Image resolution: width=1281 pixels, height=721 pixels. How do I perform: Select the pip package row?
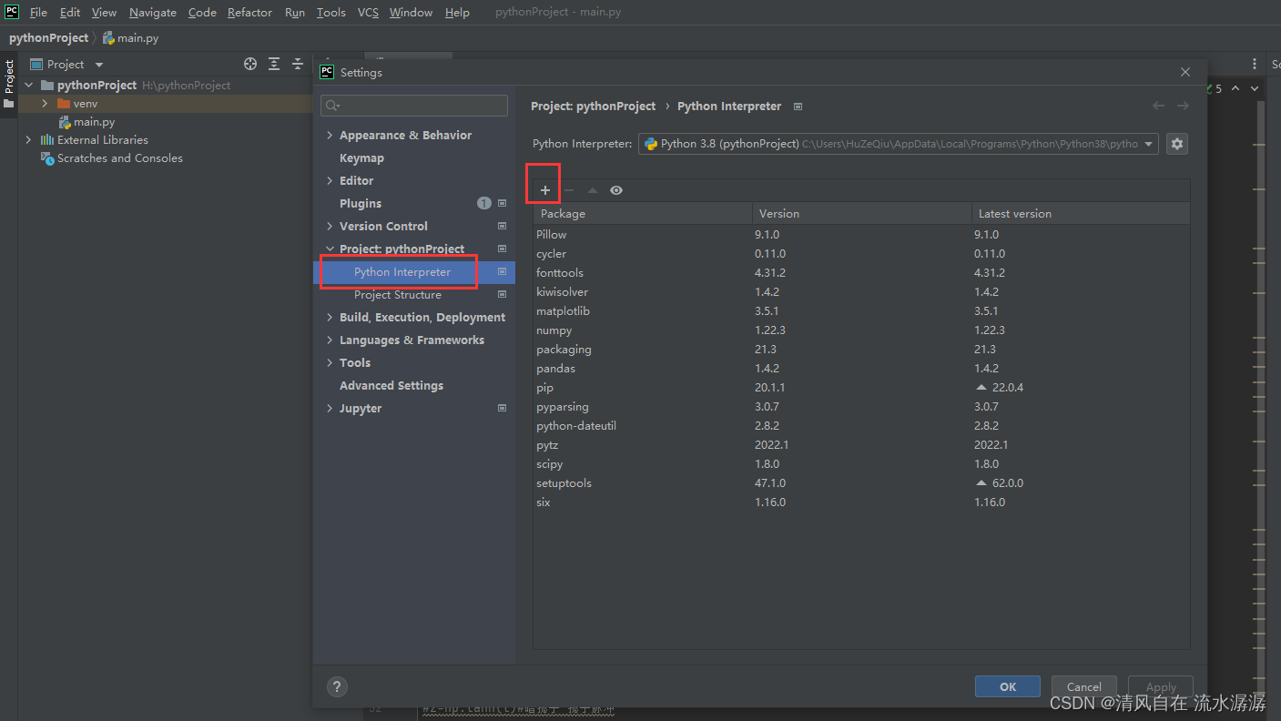pos(861,387)
